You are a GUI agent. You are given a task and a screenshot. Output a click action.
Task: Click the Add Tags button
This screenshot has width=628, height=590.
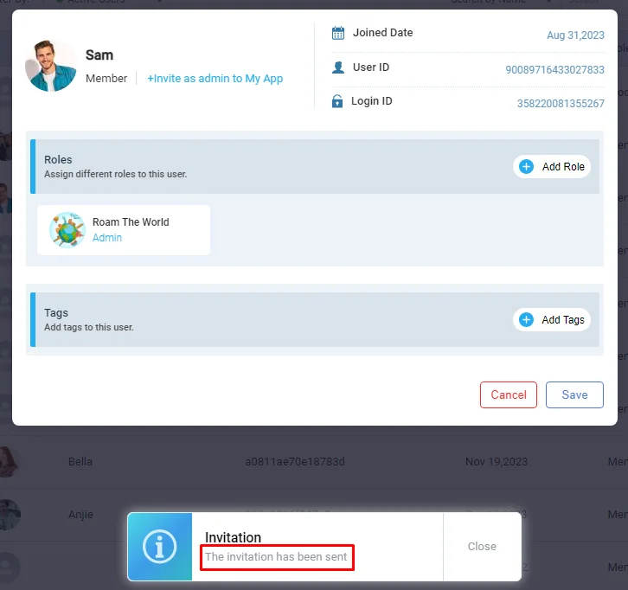point(552,319)
